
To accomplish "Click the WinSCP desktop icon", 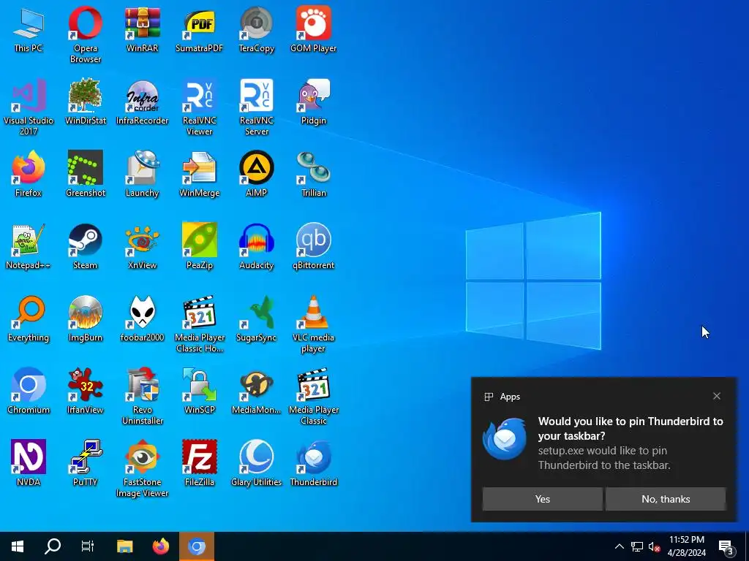I will click(199, 392).
